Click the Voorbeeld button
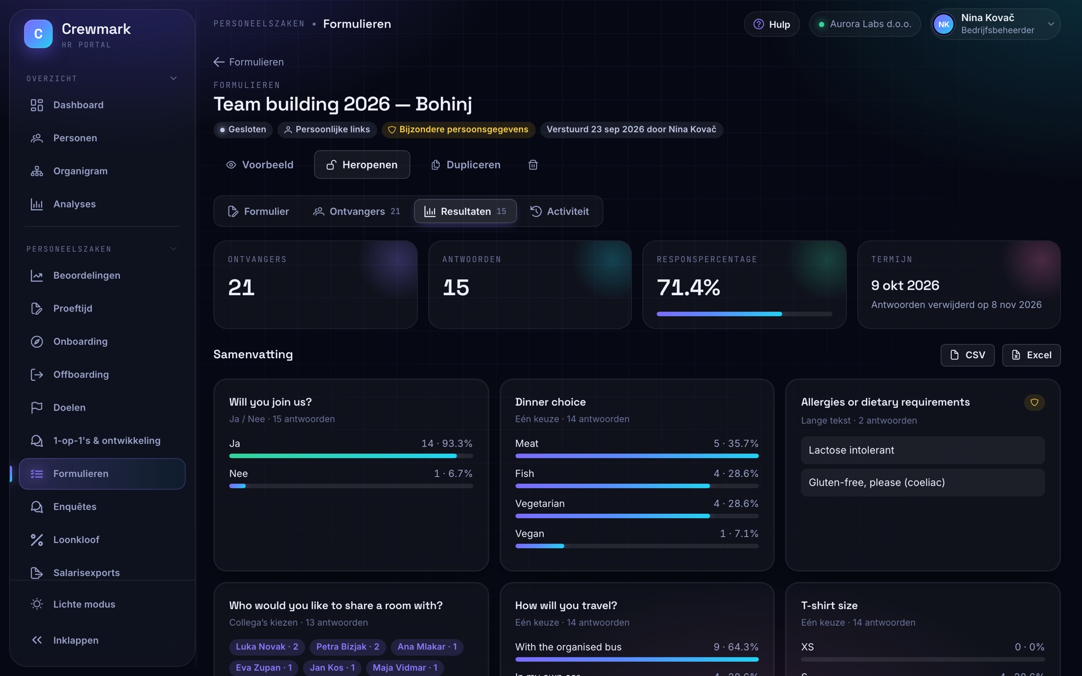Image resolution: width=1082 pixels, height=676 pixels. (x=260, y=164)
